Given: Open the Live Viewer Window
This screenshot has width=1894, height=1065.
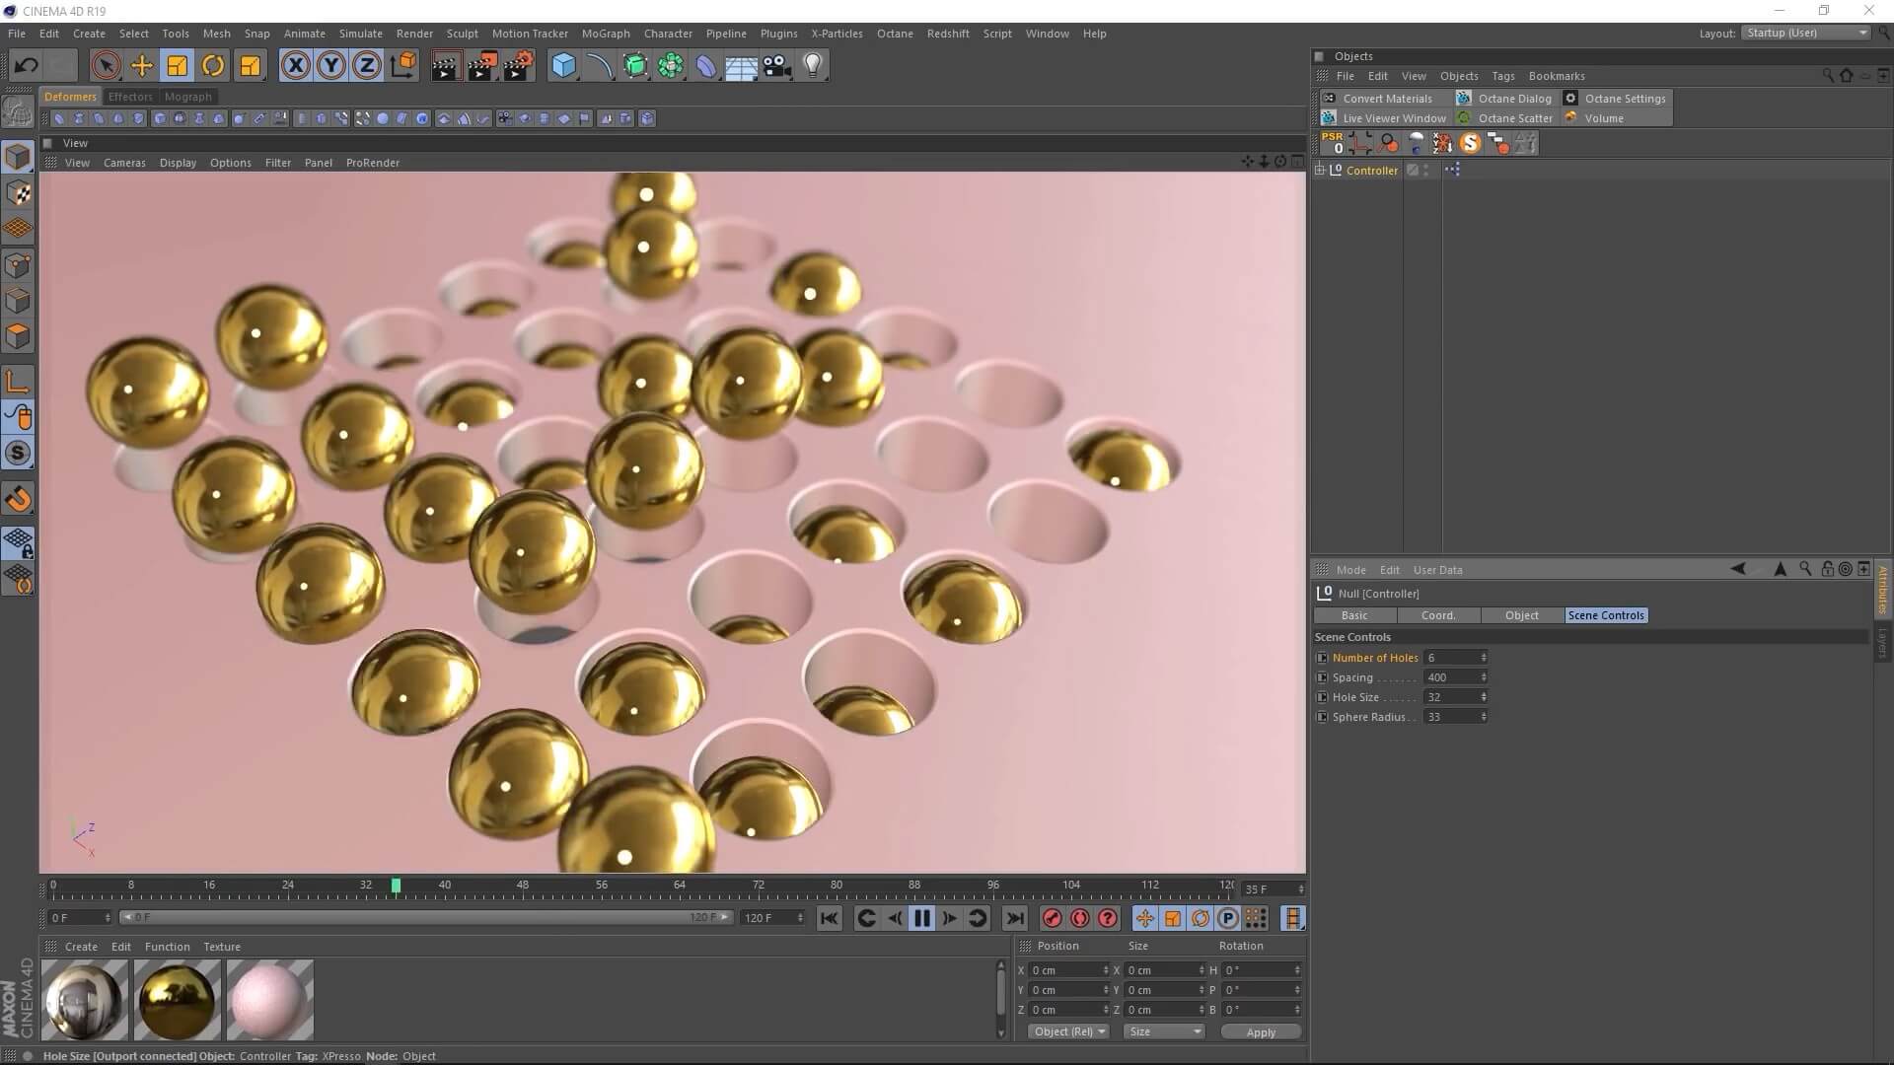Looking at the screenshot, I should (1393, 118).
